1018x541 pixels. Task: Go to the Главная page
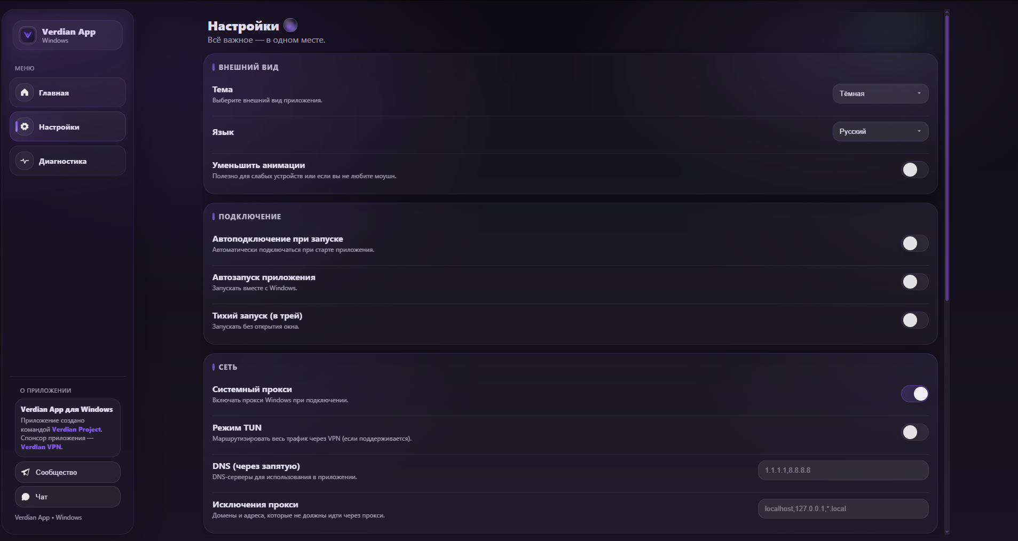pyautogui.click(x=68, y=93)
